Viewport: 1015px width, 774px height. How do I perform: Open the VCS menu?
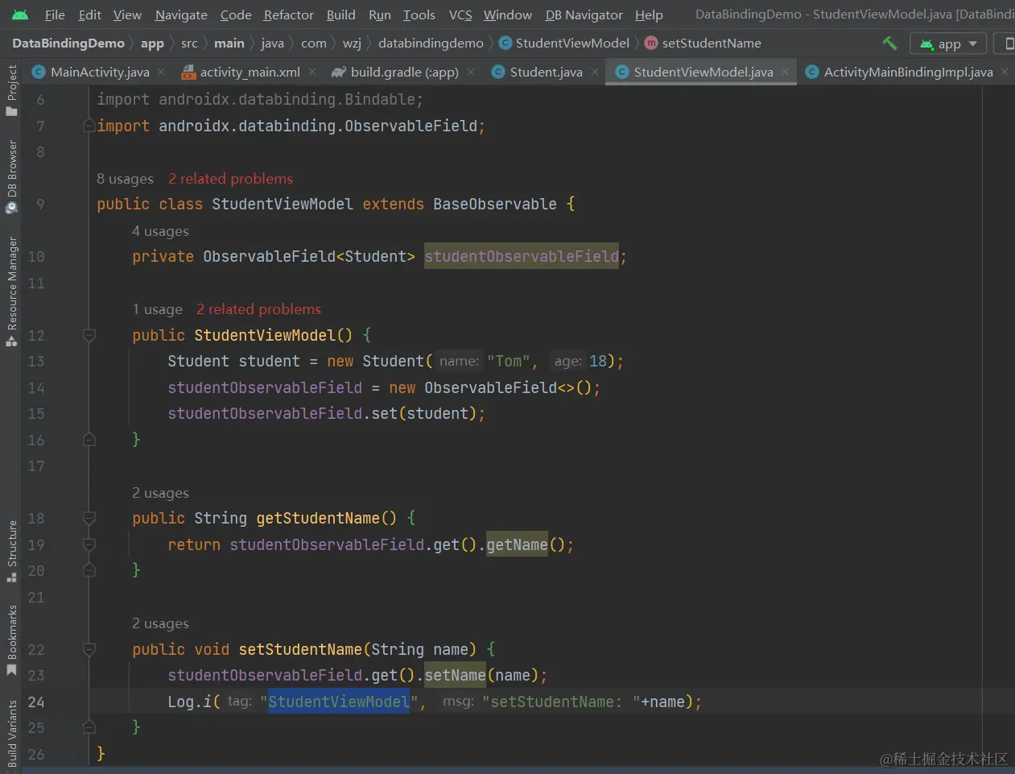[x=460, y=14]
